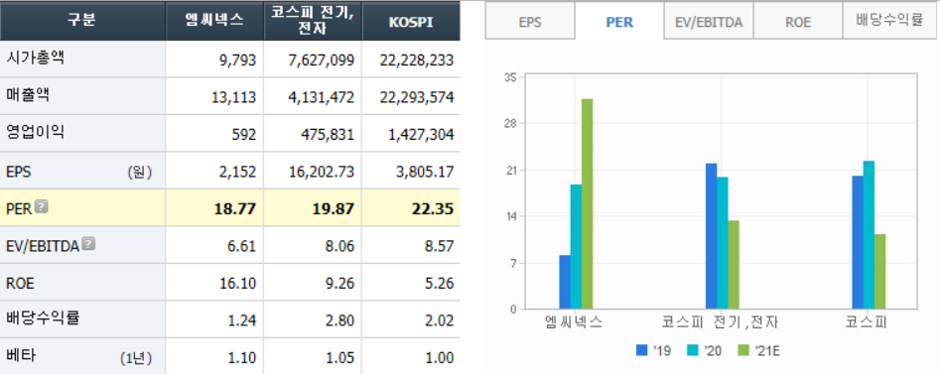Viewport: 940px width, 374px height.
Task: Click the 배당수익률 value 2.02
Action: pyautogui.click(x=440, y=320)
